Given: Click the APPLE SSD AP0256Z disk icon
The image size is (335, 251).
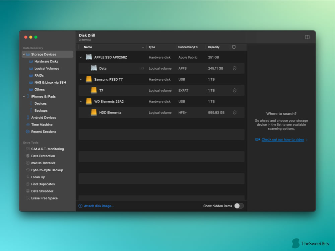Looking at the screenshot, I should coord(89,57).
